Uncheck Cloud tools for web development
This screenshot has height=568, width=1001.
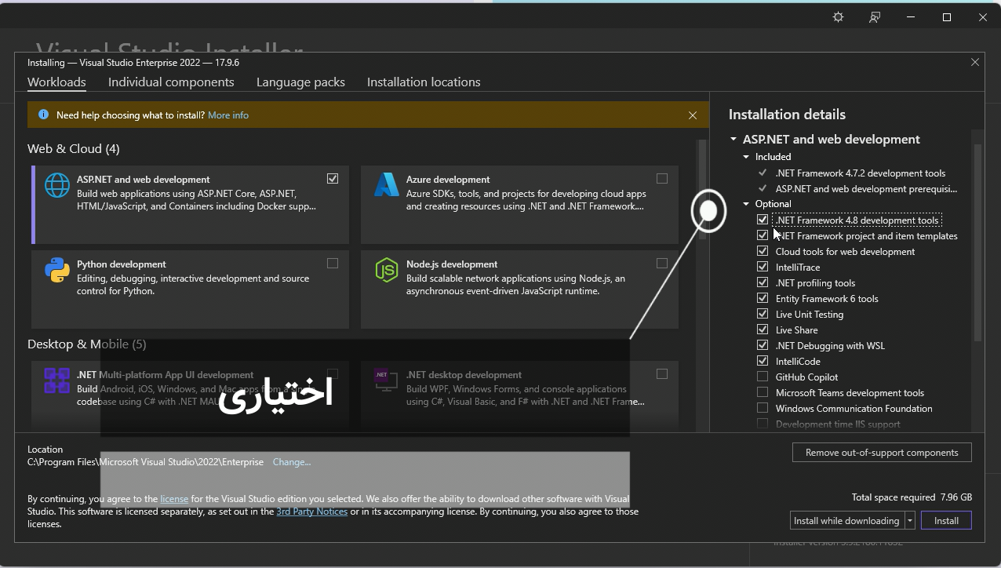[763, 251]
